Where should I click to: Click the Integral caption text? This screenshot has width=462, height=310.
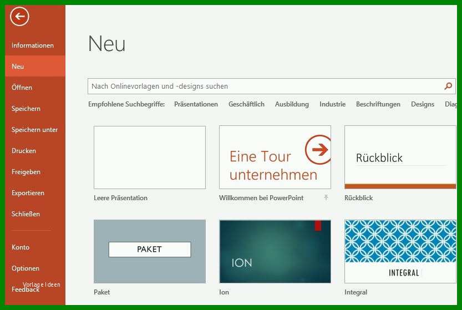pyautogui.click(x=356, y=292)
